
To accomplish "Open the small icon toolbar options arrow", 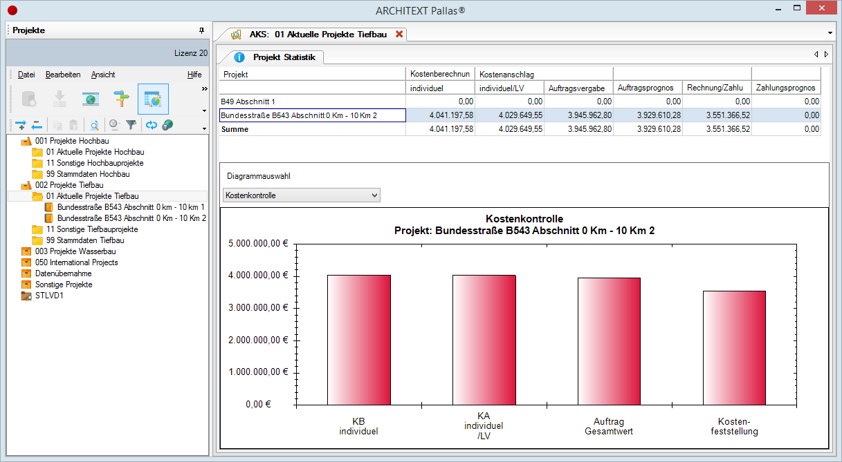I will click(x=204, y=128).
